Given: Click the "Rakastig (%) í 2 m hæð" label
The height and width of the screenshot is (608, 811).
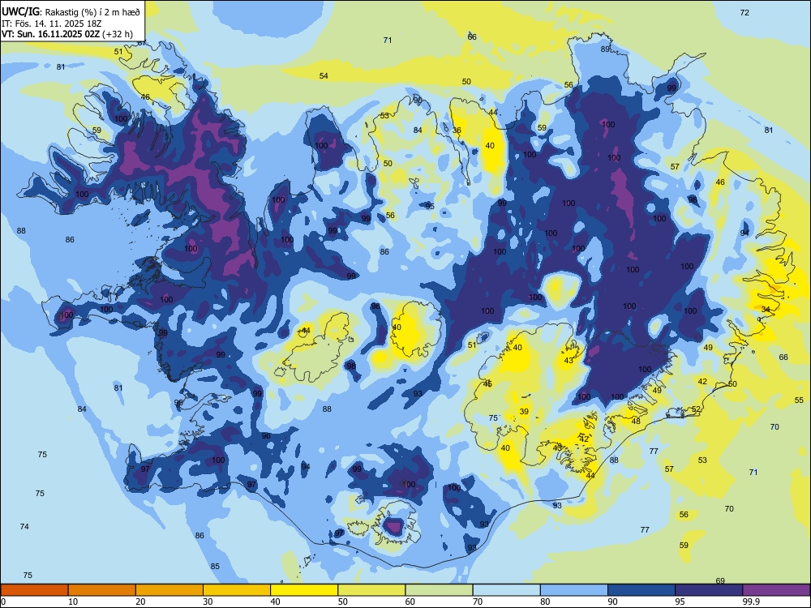Looking at the screenshot, I should (92, 12).
